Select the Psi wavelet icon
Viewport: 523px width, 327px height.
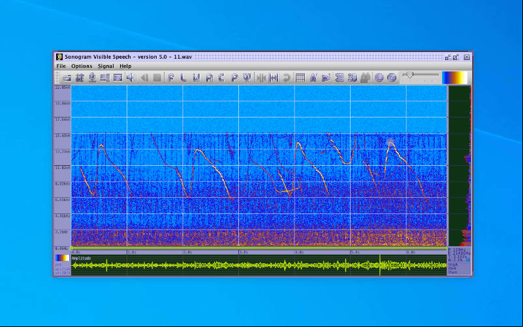tap(247, 78)
